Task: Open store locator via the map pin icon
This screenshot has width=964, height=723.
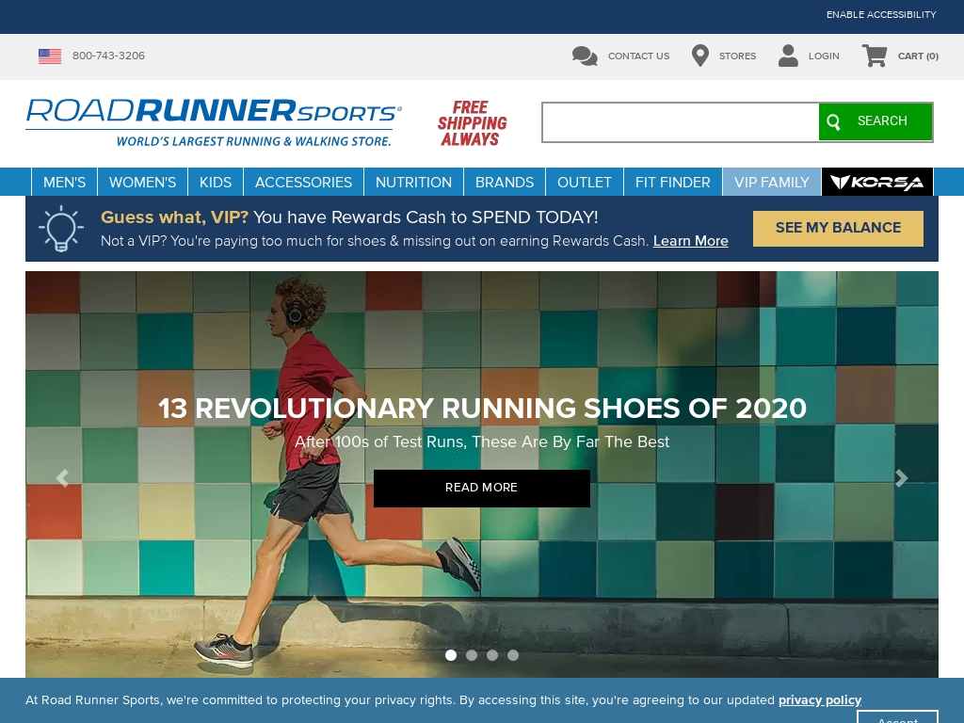Action: (x=700, y=56)
